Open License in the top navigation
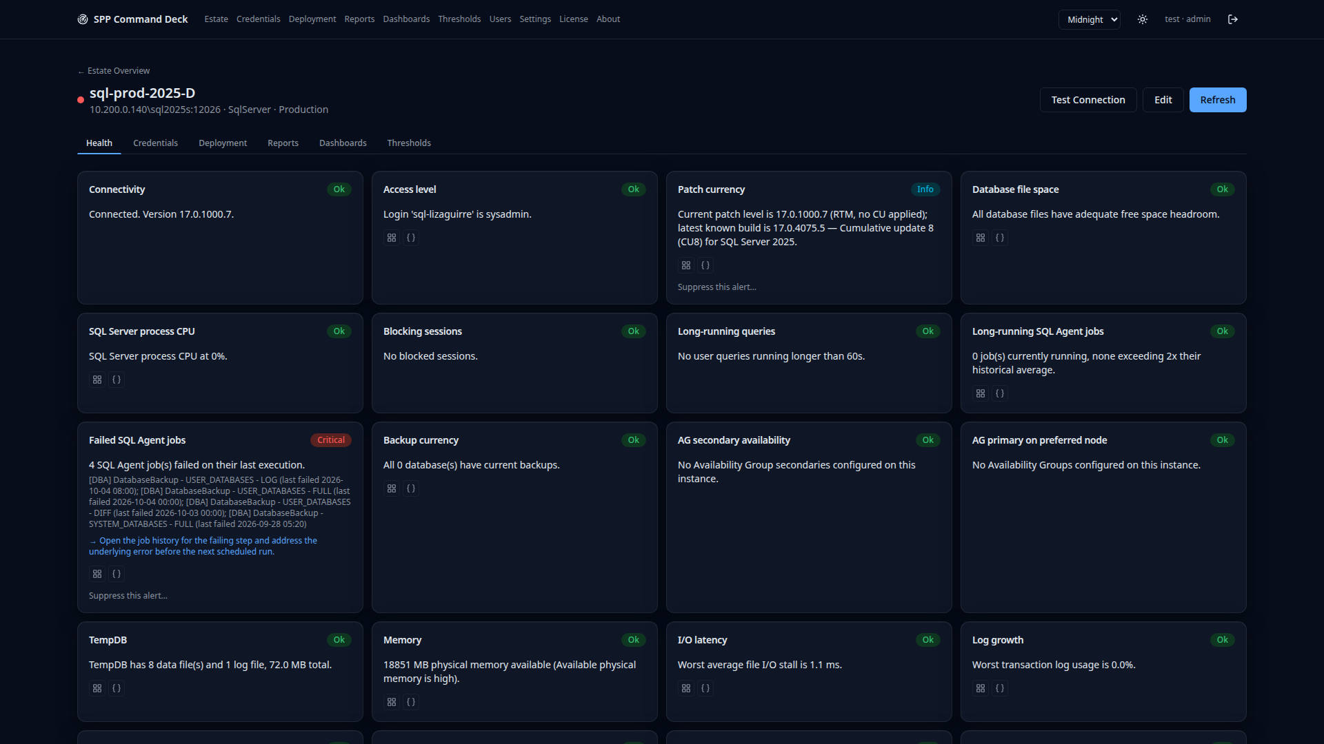The height and width of the screenshot is (744, 1324). tap(574, 19)
